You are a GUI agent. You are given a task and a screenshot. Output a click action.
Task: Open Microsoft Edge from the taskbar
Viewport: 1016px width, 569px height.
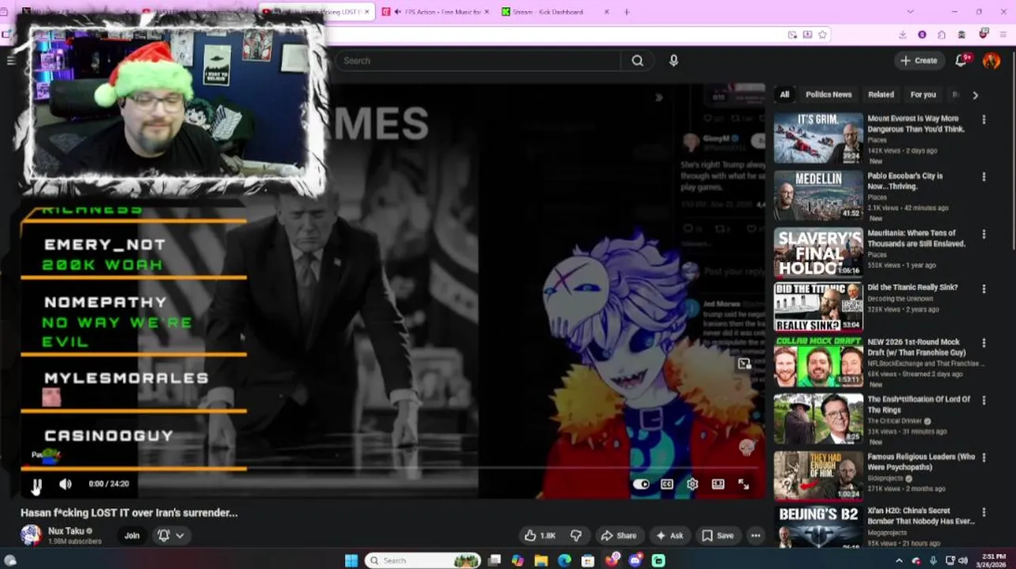pyautogui.click(x=564, y=560)
